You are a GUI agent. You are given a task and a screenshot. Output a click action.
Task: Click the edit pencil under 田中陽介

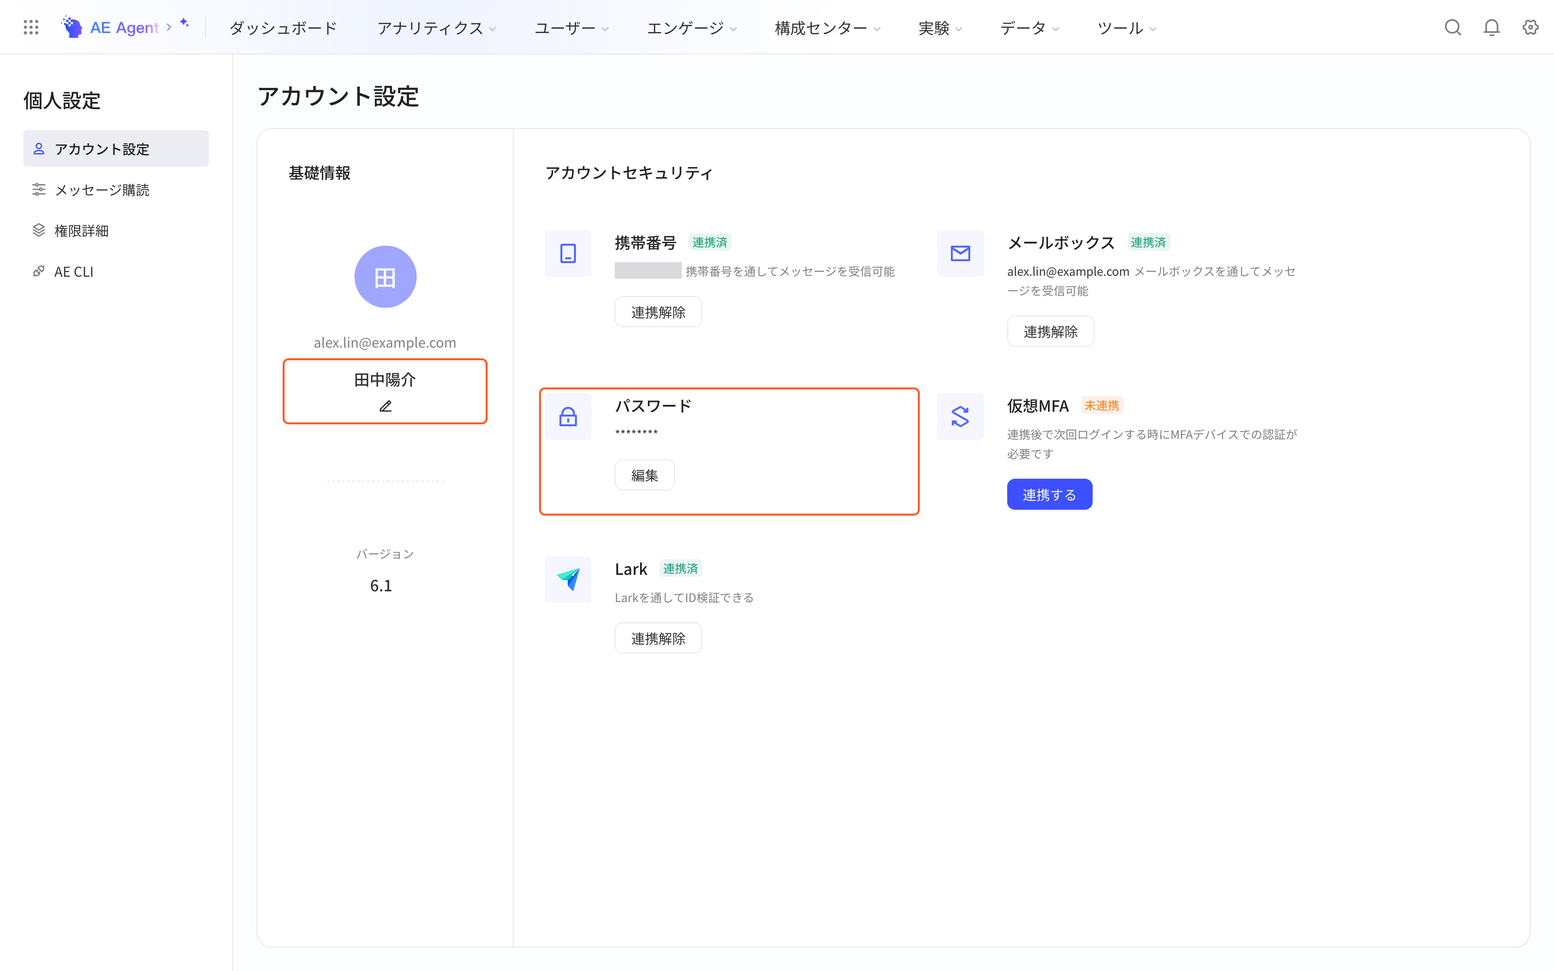coord(385,406)
